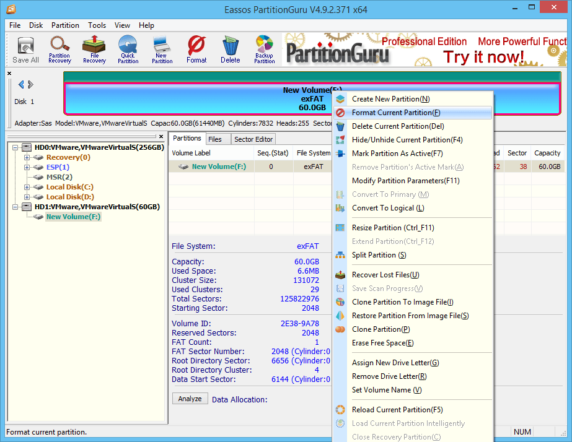Click Split Partition icon
The width and height of the screenshot is (572, 442).
coord(340,255)
